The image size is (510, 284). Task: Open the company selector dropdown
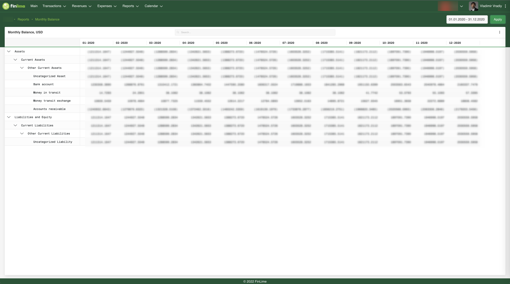point(461,6)
